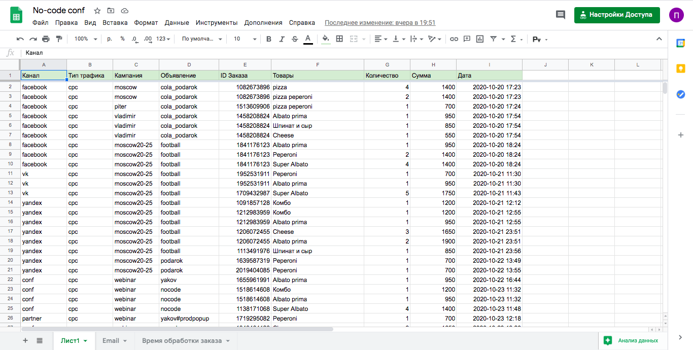Viewport: 693px width, 350px height.
Task: Open the Данные menu
Action: coord(177,23)
